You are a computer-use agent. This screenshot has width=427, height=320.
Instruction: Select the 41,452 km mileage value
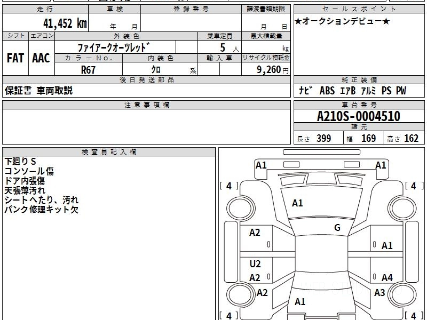(65, 24)
